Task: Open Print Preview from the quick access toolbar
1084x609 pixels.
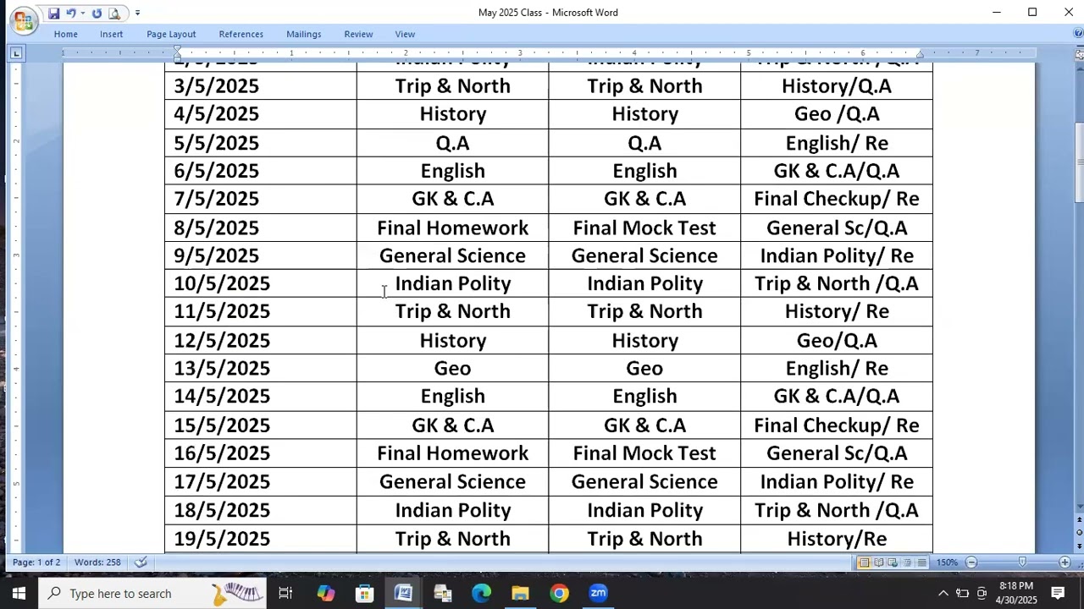Action: pos(114,13)
